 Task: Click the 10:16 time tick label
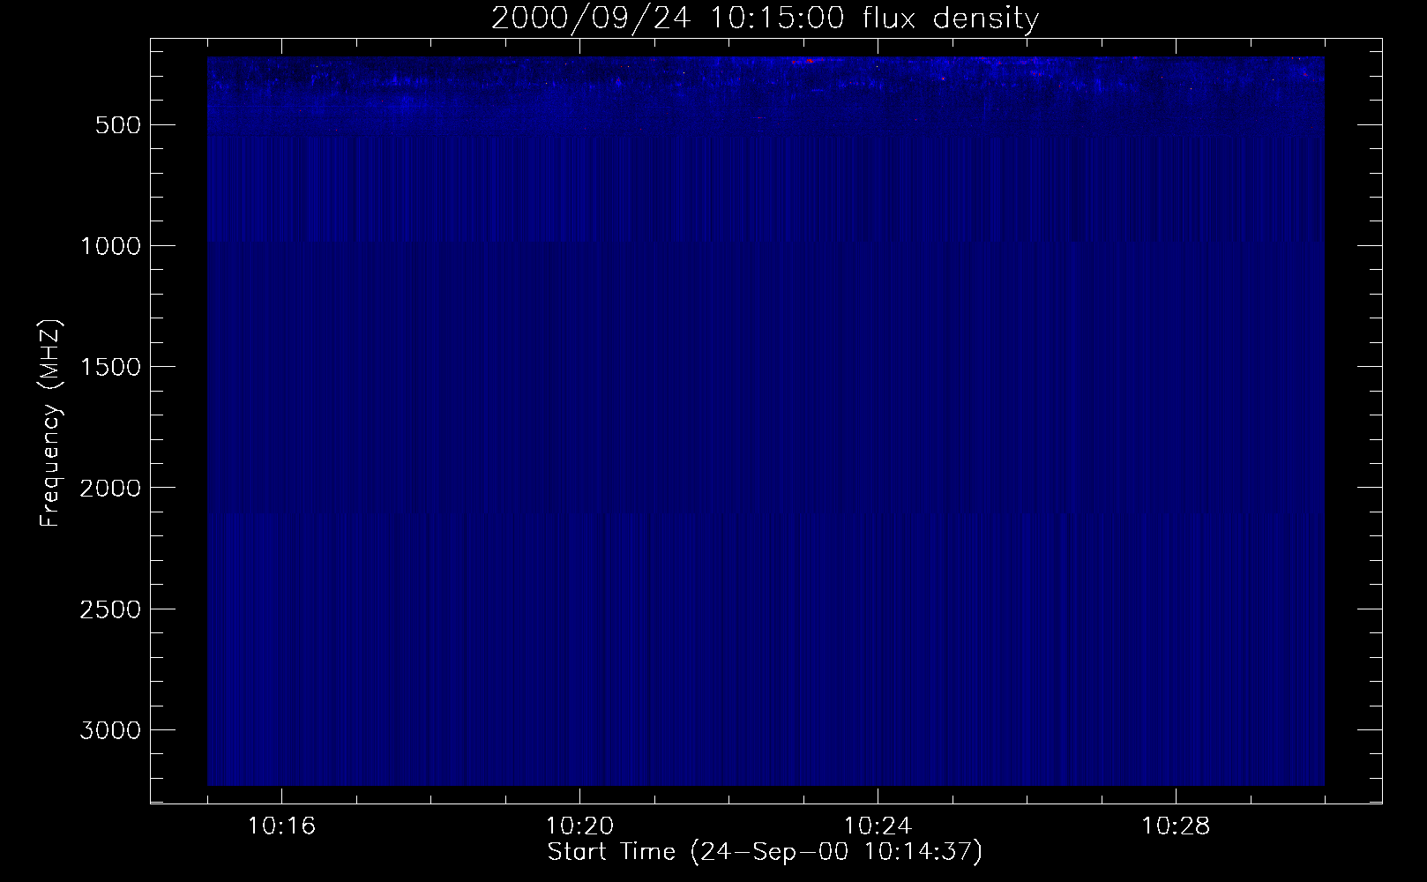[x=281, y=826]
